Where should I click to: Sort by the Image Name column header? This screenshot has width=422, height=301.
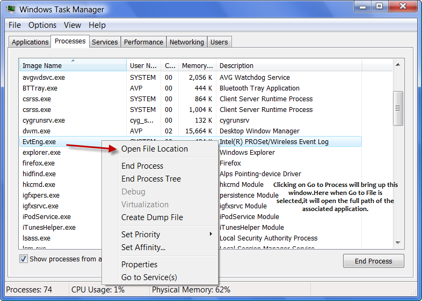72,65
